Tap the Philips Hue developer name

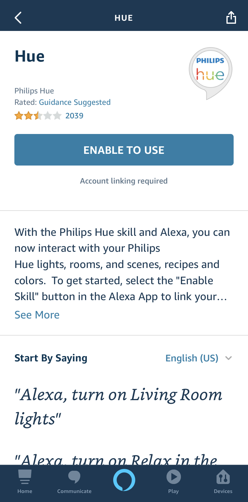34,91
